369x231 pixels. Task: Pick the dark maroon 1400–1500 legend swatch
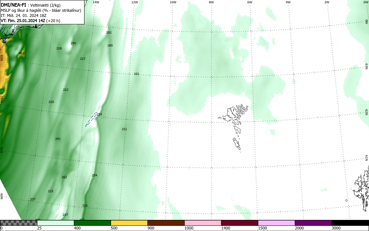click(239, 223)
